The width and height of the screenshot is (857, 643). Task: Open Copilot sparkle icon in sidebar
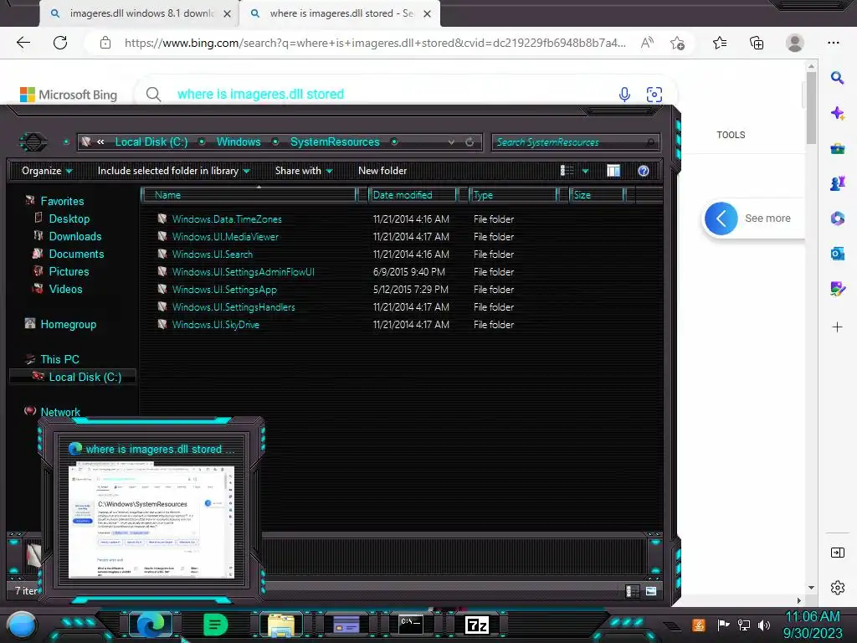[837, 113]
